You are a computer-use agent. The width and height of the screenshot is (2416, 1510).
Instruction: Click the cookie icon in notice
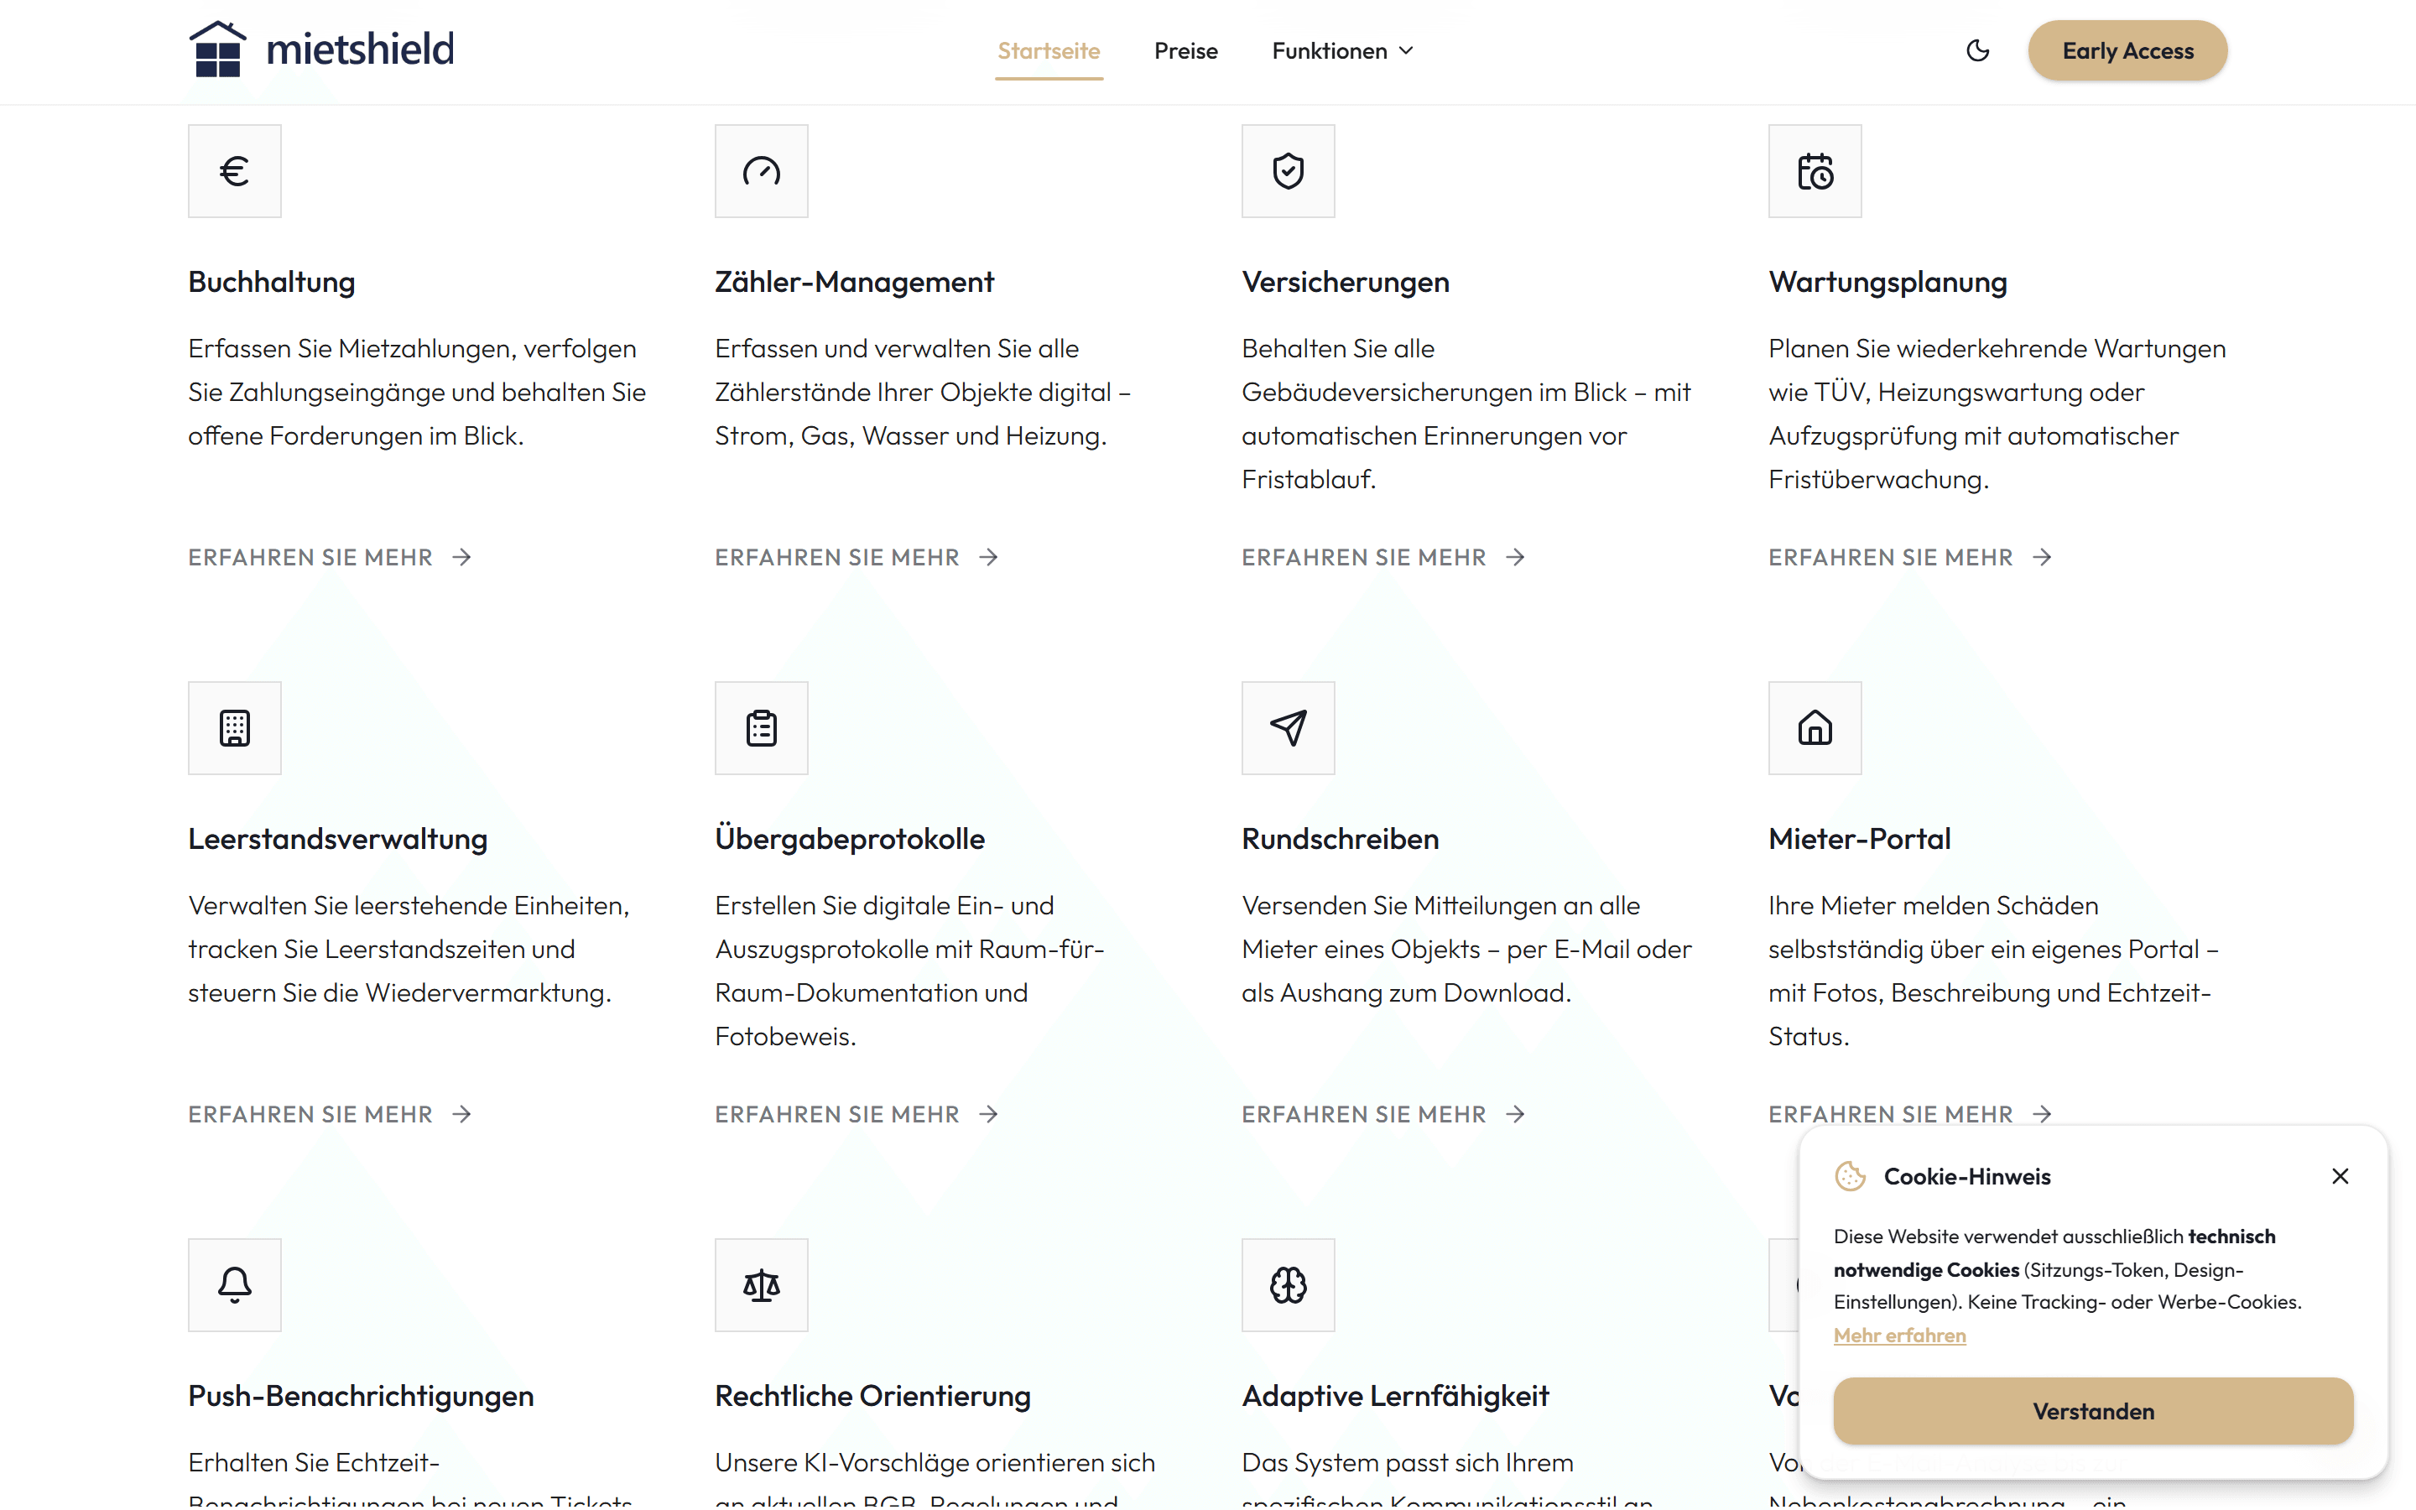pyautogui.click(x=1849, y=1175)
